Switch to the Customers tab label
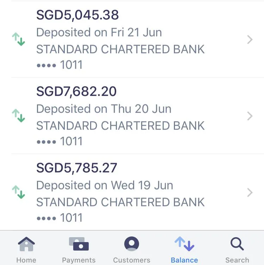Viewport: 264px width, 265px height. pos(132,260)
